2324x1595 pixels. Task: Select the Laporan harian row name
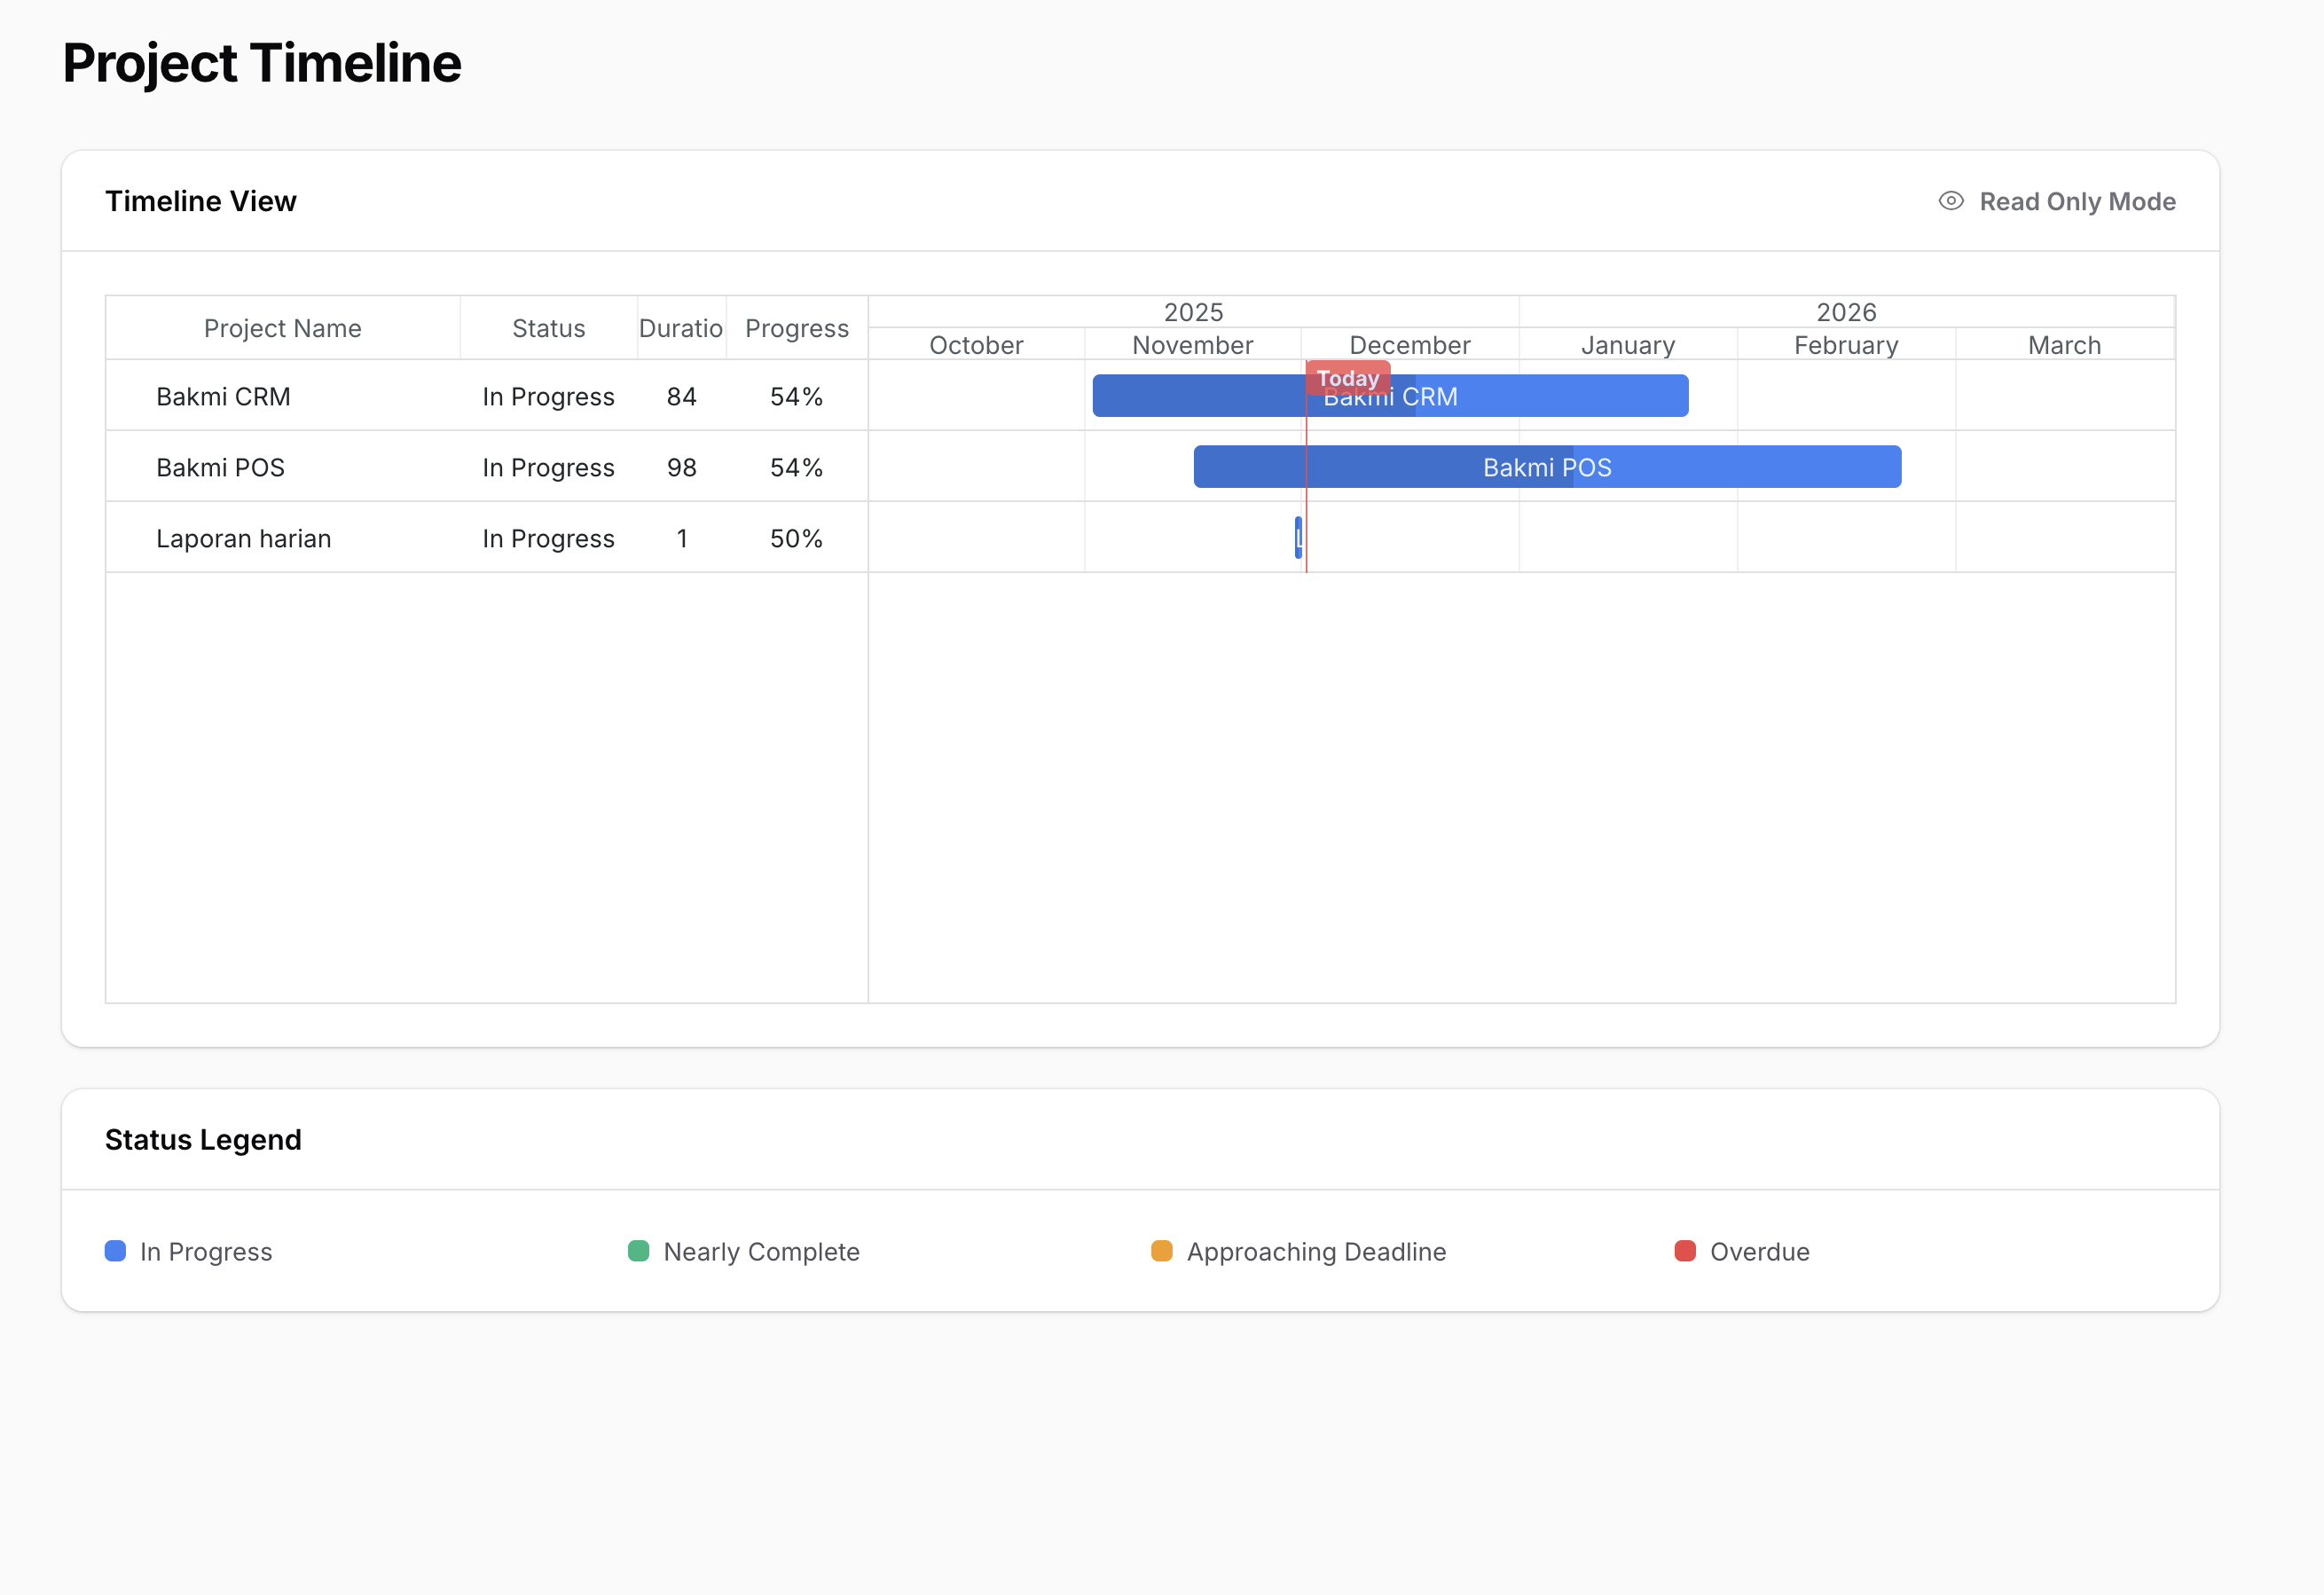243,538
